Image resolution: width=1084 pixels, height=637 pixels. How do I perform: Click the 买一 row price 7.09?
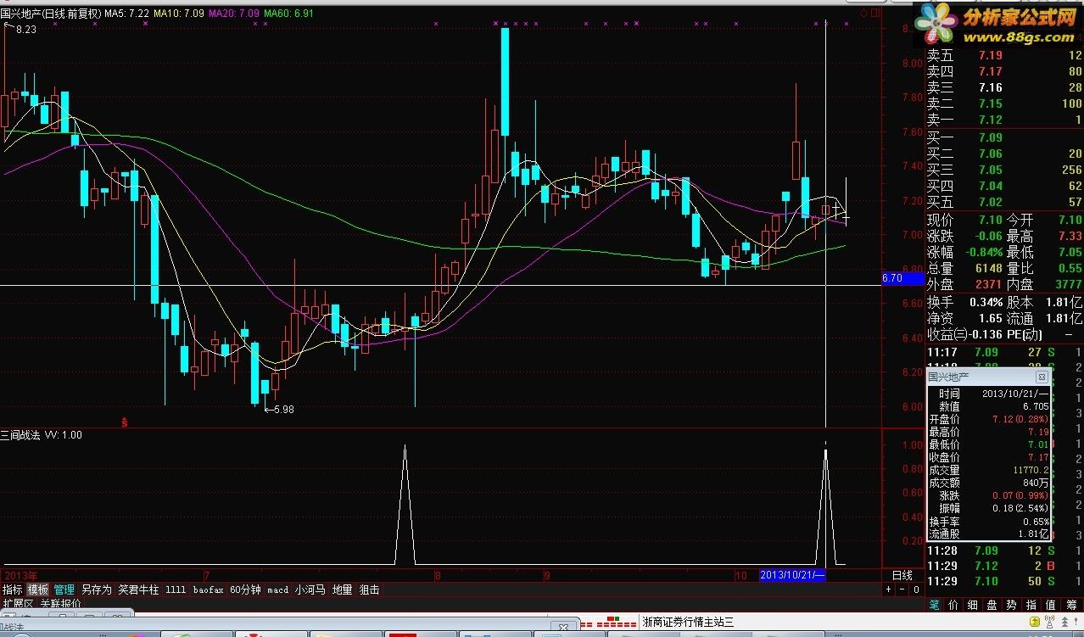click(990, 137)
